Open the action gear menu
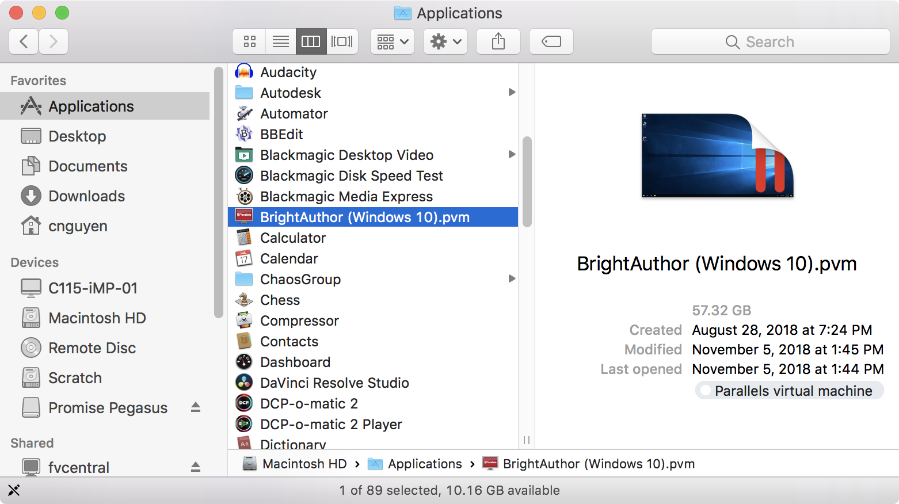Viewport: 899px width, 504px height. [445, 41]
